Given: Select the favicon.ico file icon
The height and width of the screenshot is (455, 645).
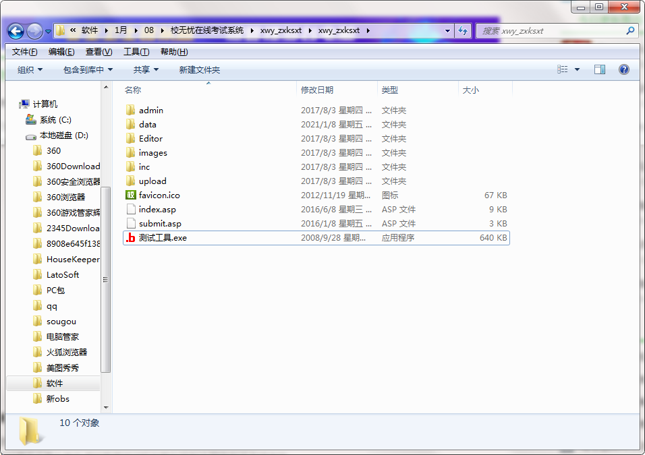Looking at the screenshot, I should coord(131,195).
